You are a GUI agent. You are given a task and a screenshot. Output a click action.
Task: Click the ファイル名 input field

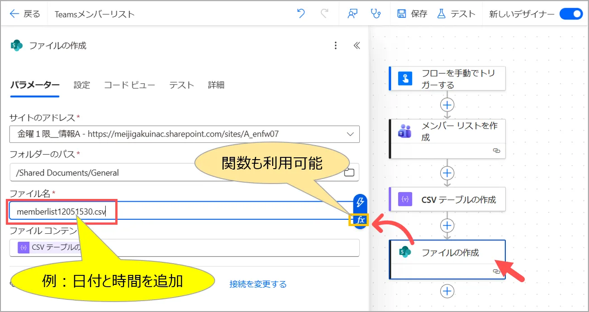[181, 211]
